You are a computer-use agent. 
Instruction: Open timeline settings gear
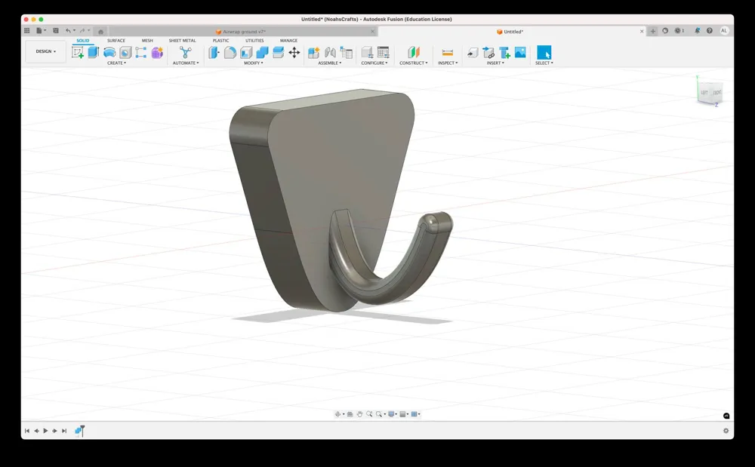(x=726, y=431)
